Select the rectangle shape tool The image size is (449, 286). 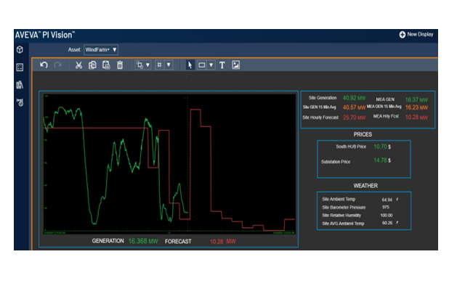[202, 65]
